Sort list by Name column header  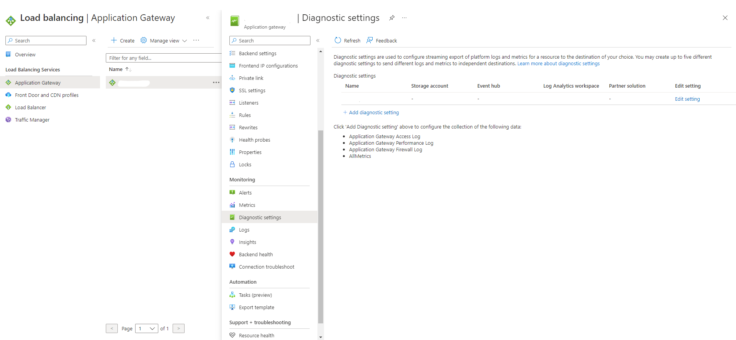pyautogui.click(x=116, y=69)
